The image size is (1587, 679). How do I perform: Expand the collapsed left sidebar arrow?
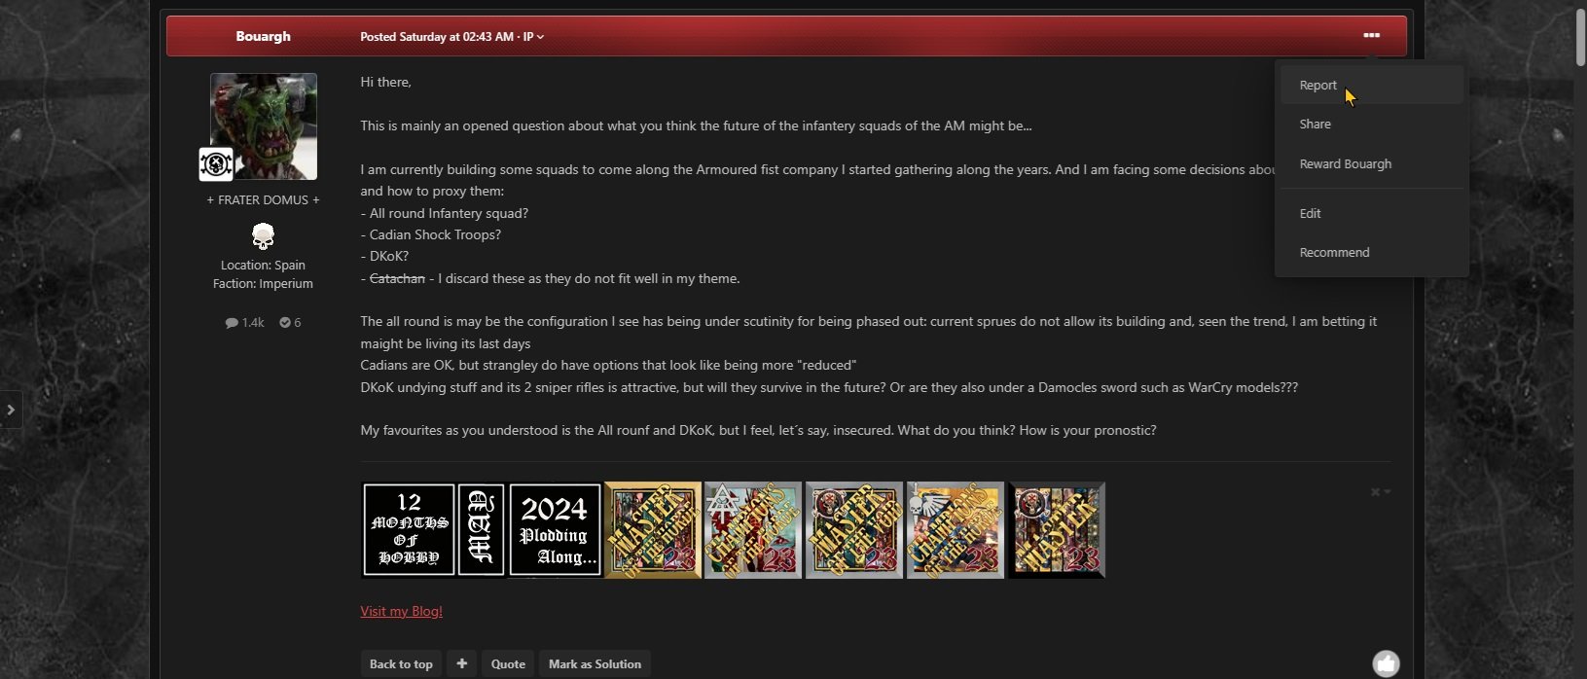(x=11, y=410)
